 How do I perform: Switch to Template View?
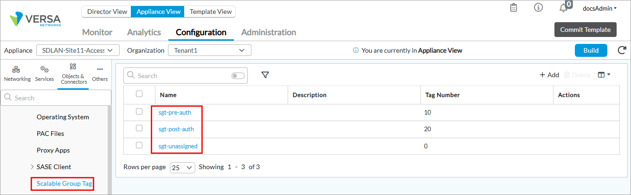[x=211, y=12]
